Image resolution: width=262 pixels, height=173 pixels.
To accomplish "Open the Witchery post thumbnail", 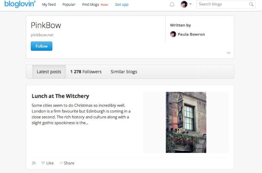I will (186, 122).
